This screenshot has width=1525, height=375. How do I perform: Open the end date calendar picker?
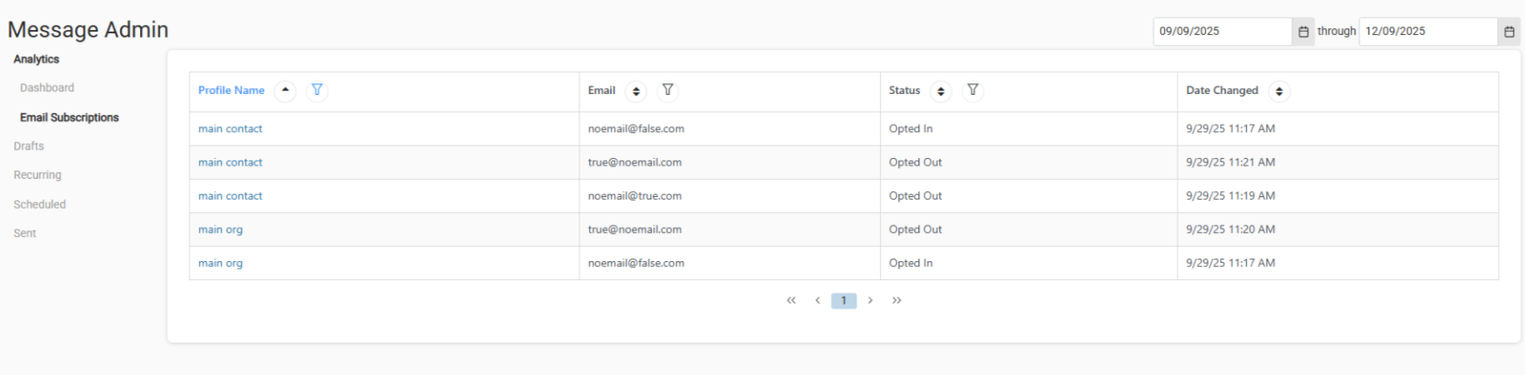[x=1509, y=32]
